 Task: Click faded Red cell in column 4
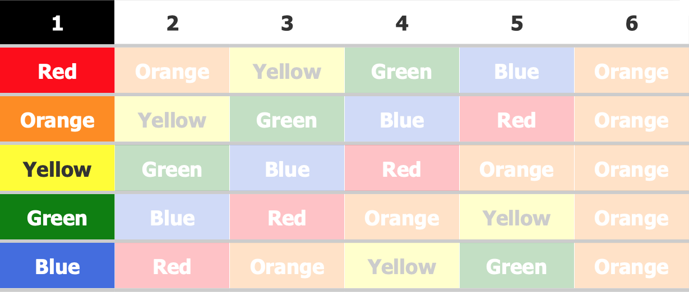pyautogui.click(x=402, y=168)
